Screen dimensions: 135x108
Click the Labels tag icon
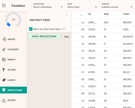pos(4,80)
